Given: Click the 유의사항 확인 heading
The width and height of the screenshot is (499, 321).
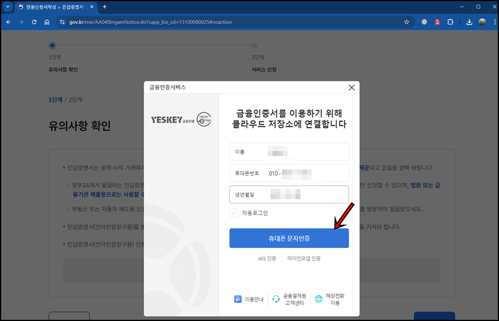Looking at the screenshot, I should tap(80, 126).
